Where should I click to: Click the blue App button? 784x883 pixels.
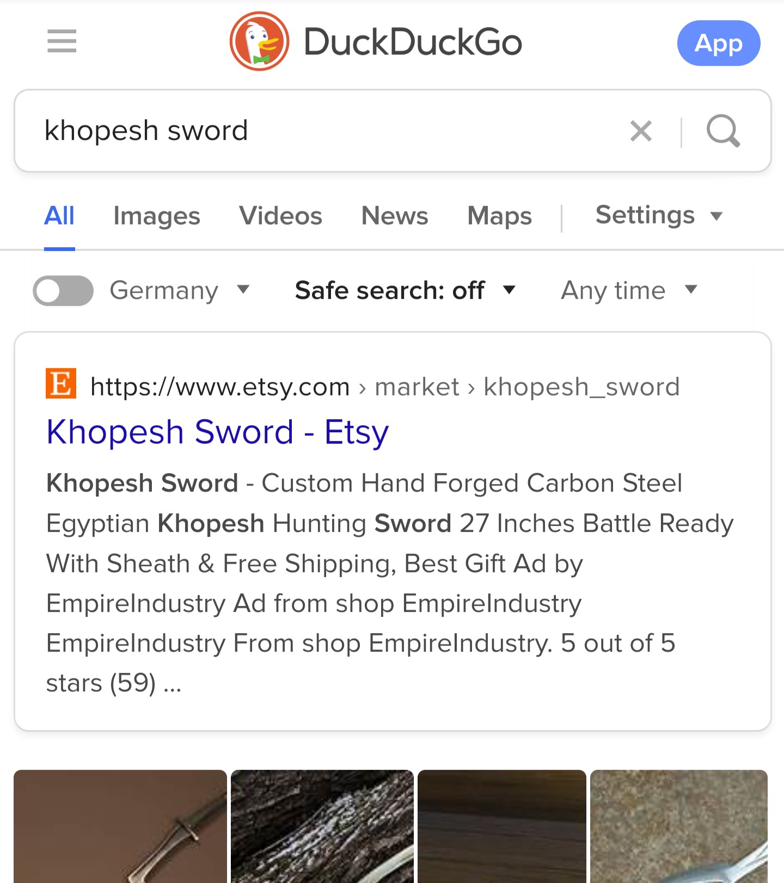click(718, 43)
